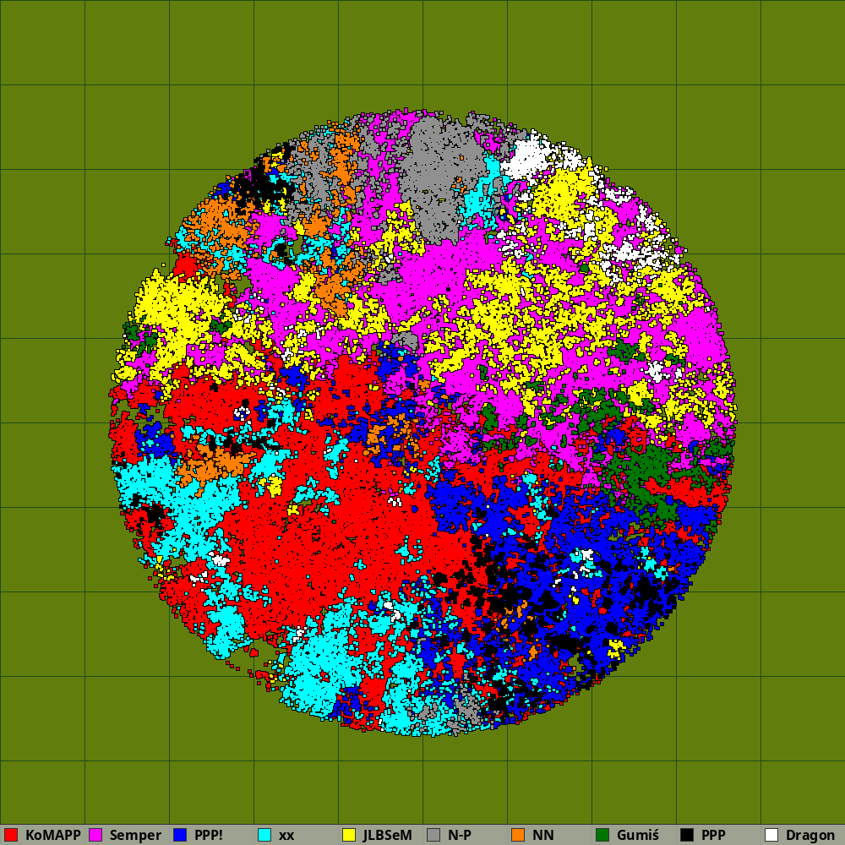845x845 pixels.
Task: Select the PPP! legend label
Action: click(x=209, y=835)
